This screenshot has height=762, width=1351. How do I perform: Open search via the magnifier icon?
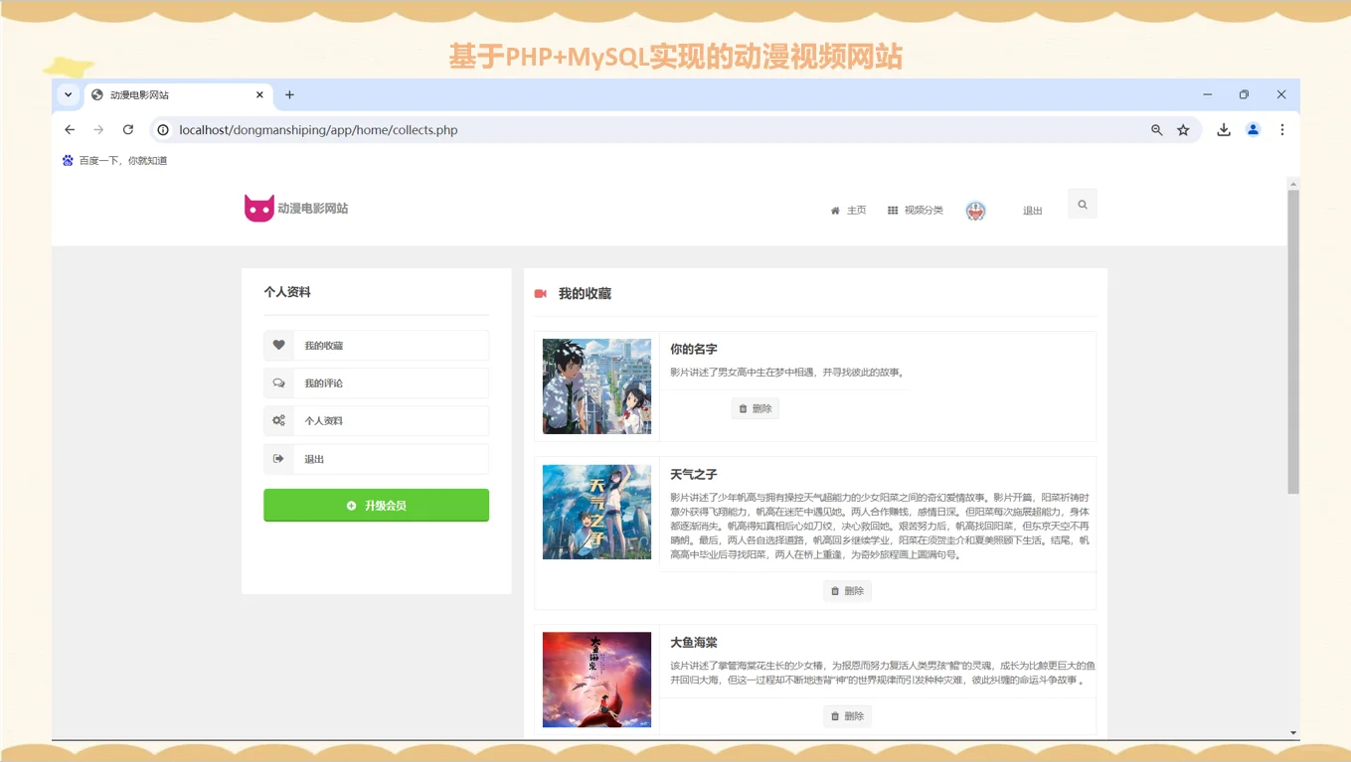pyautogui.click(x=1082, y=203)
